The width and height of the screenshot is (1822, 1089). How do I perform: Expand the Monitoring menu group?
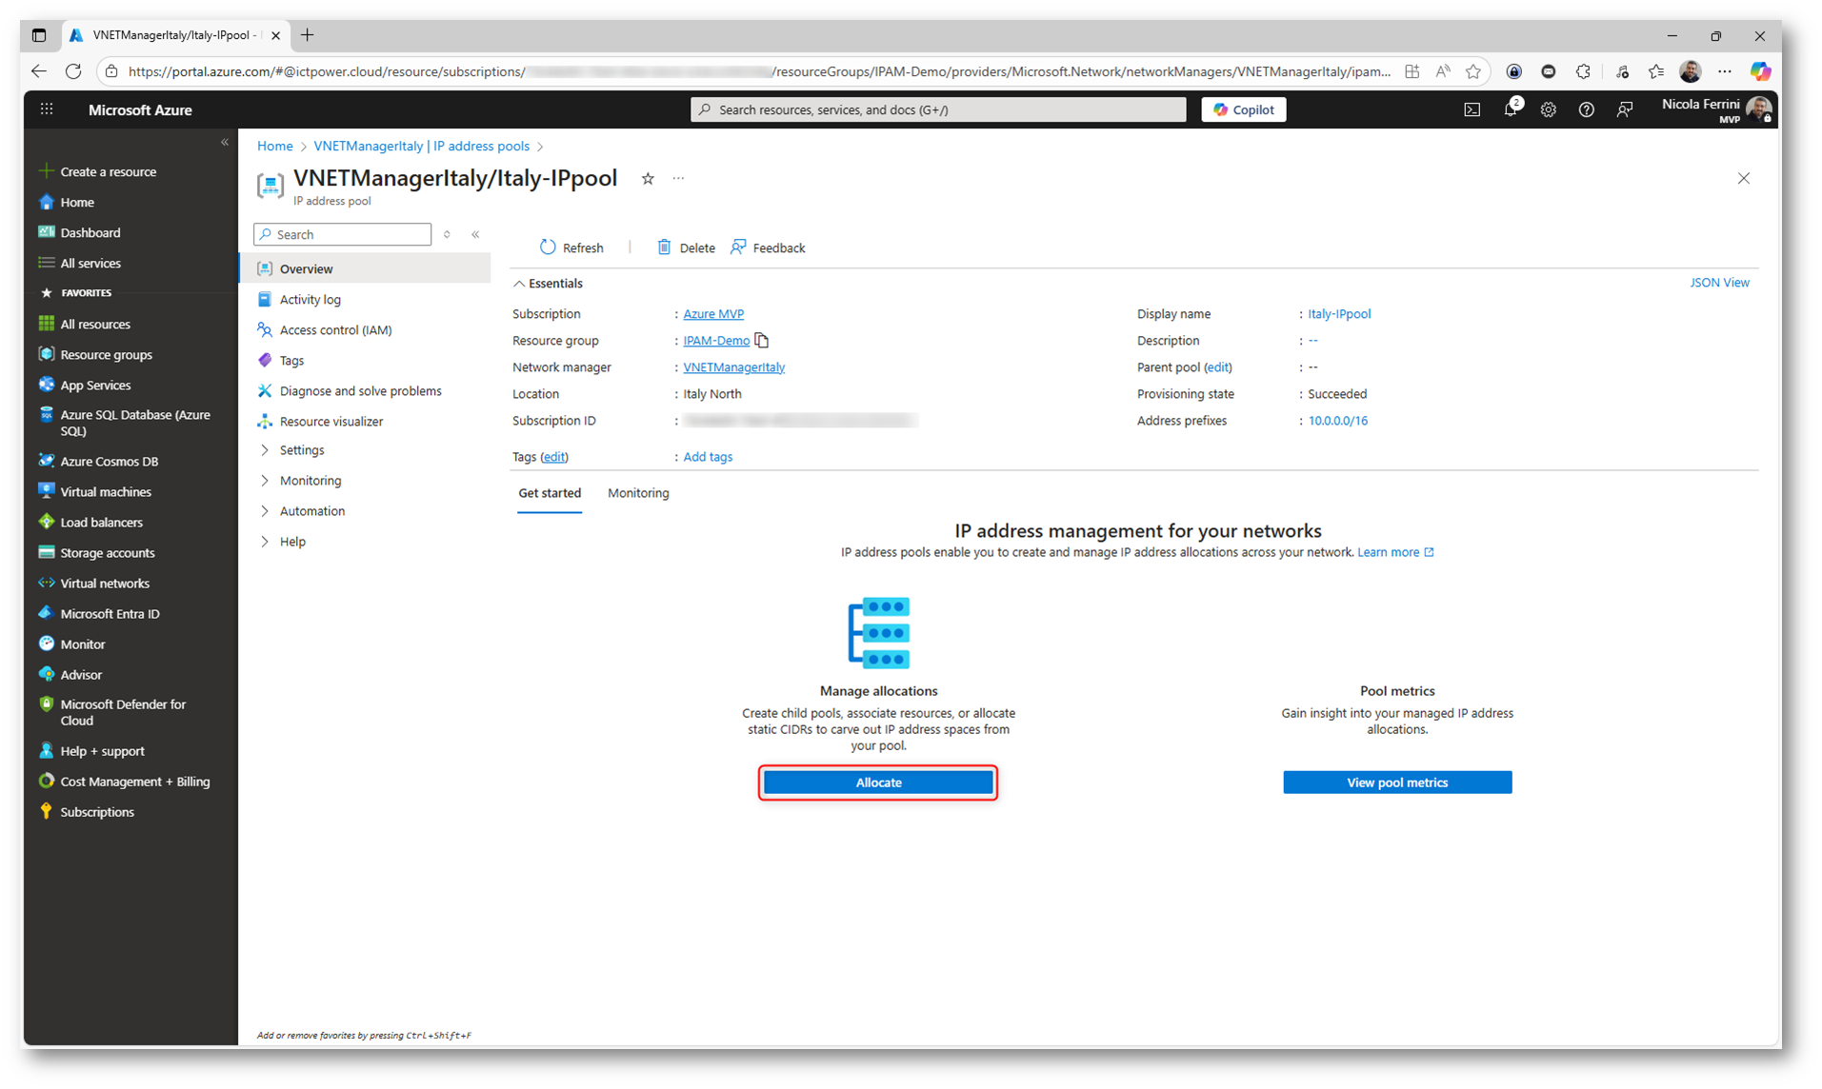(310, 481)
